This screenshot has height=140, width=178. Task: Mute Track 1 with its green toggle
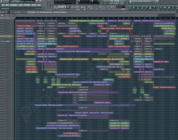(x=13, y=21)
